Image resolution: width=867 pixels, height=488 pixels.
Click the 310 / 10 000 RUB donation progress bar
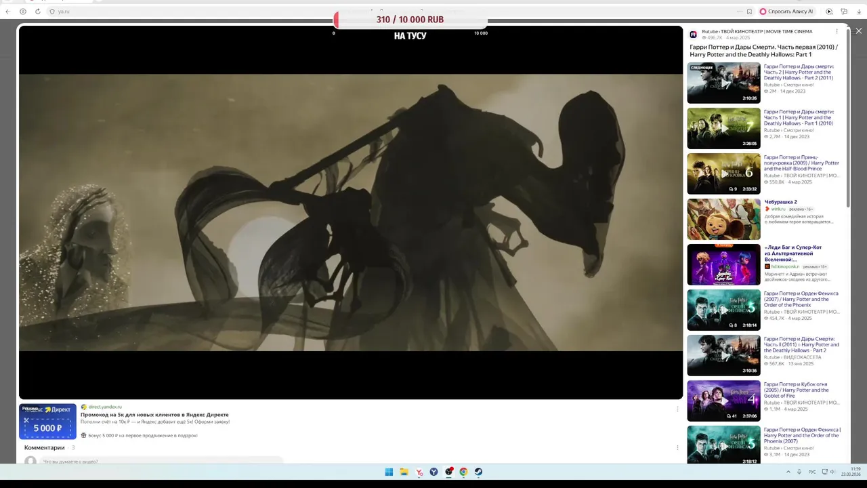coord(410,20)
